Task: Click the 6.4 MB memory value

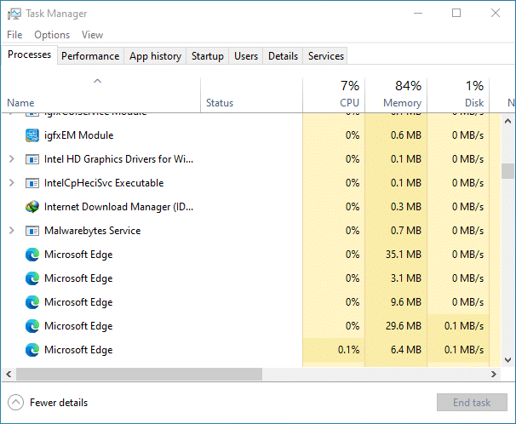Action: coord(406,350)
